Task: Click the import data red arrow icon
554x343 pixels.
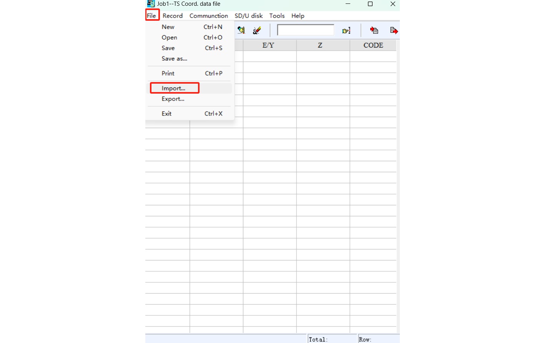Action: tap(374, 30)
